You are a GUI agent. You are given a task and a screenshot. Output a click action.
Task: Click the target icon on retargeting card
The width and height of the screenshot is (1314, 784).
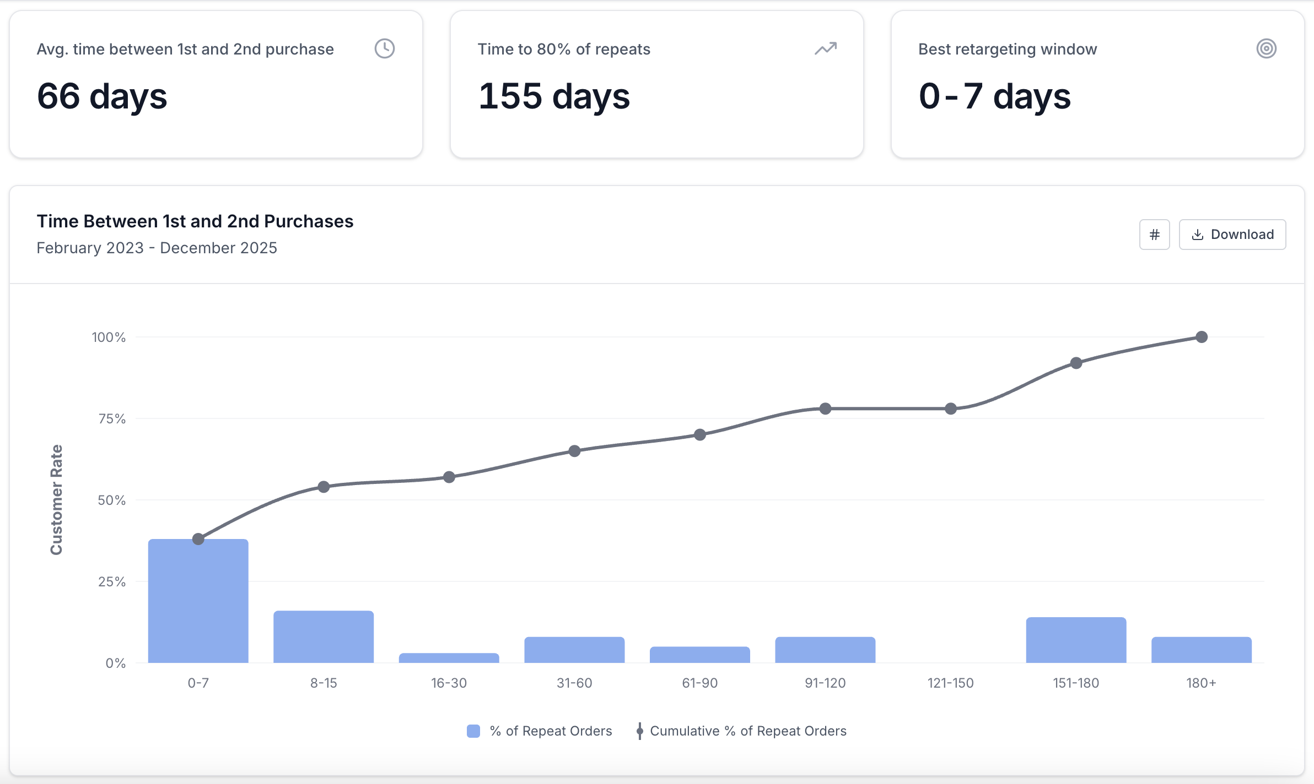click(x=1266, y=48)
